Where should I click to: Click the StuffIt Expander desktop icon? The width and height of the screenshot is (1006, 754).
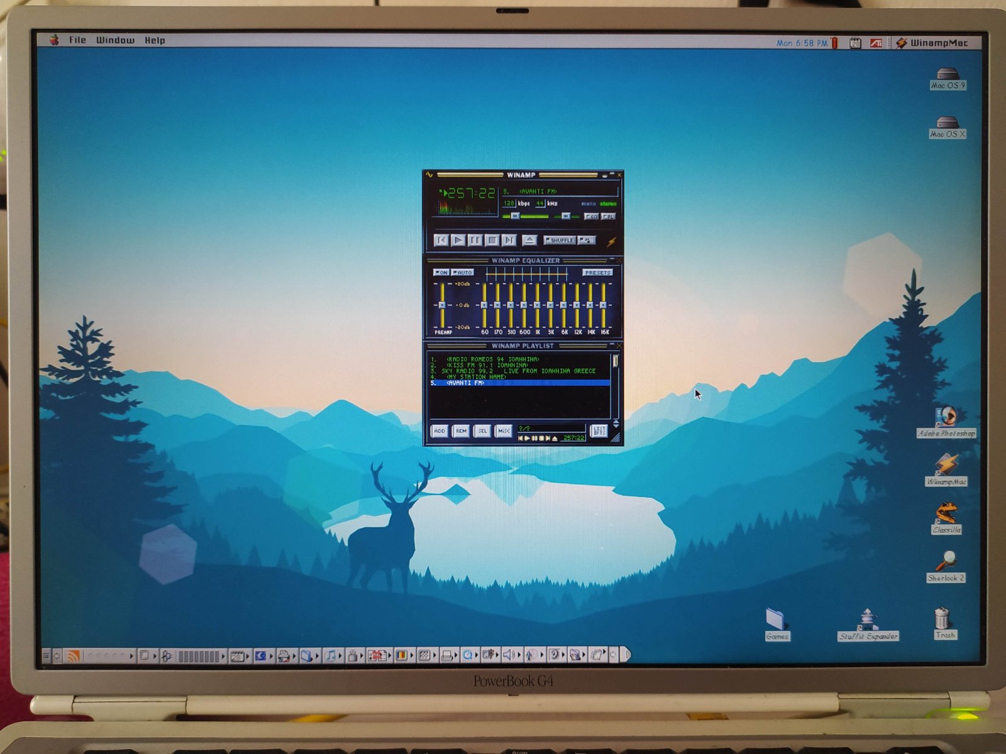(x=868, y=624)
